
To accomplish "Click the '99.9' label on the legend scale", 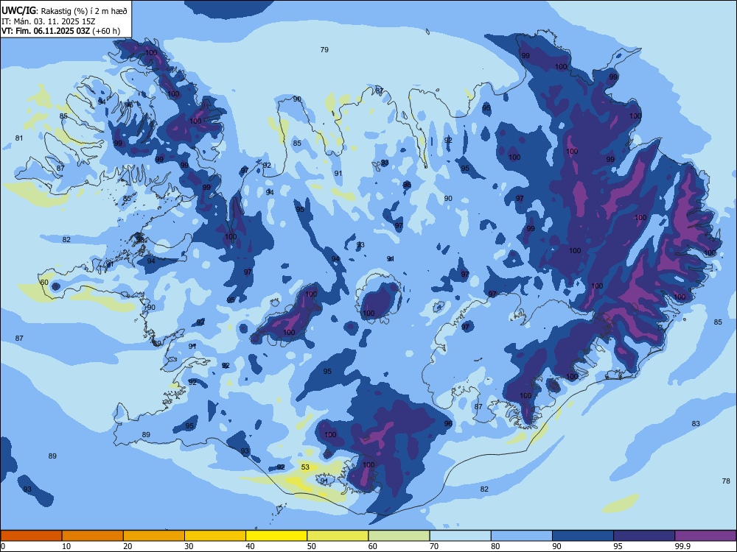I will point(682,546).
